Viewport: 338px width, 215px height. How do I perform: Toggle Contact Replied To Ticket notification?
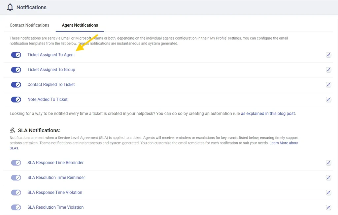16,84
